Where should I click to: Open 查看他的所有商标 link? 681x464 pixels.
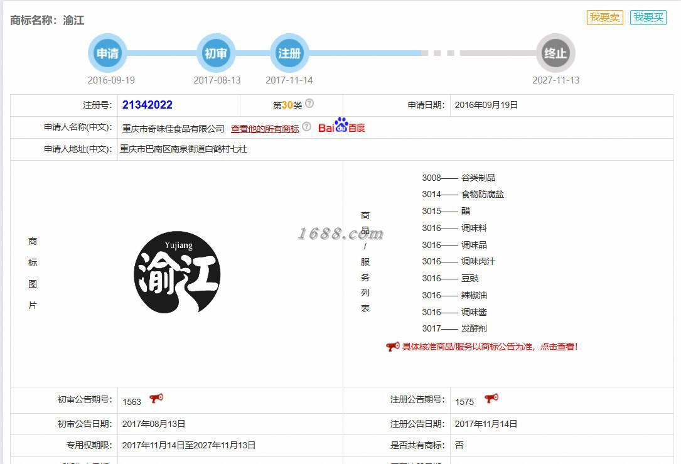[x=265, y=129]
